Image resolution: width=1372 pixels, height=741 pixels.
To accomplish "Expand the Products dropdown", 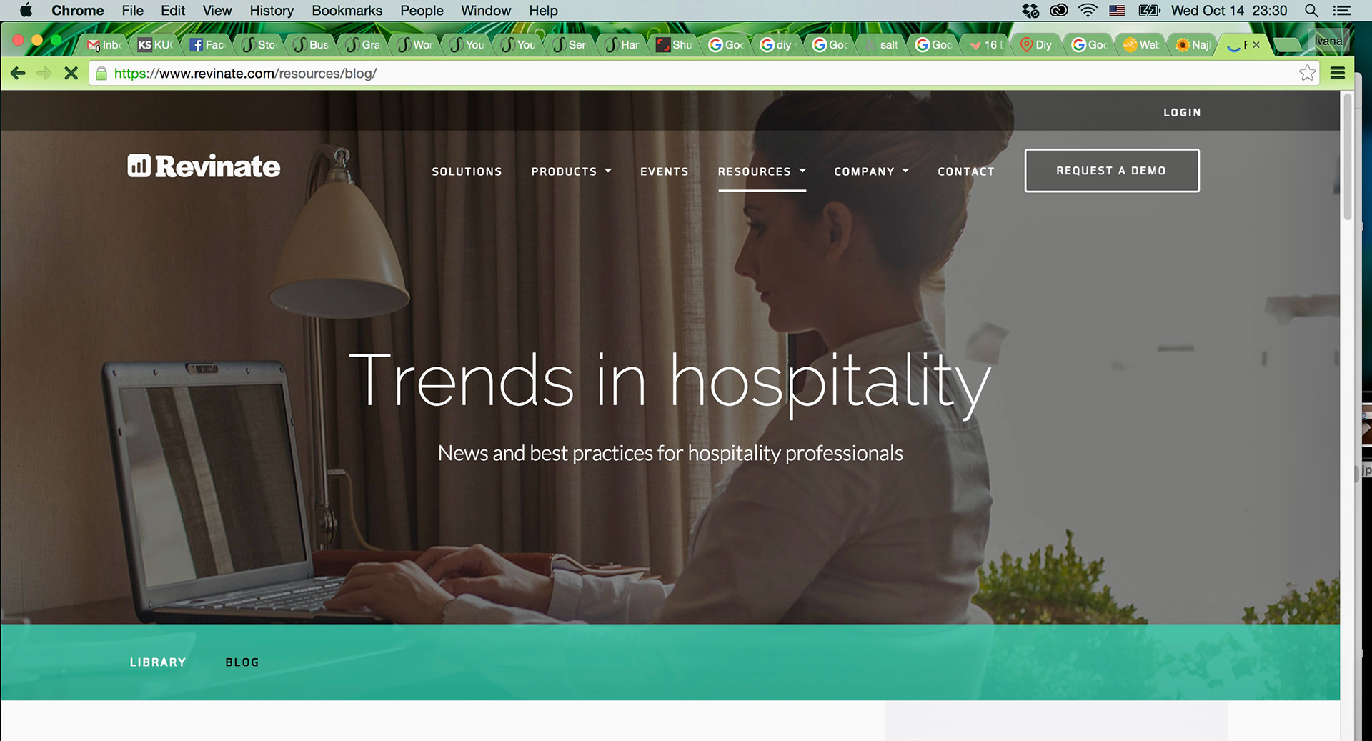I will coord(571,171).
